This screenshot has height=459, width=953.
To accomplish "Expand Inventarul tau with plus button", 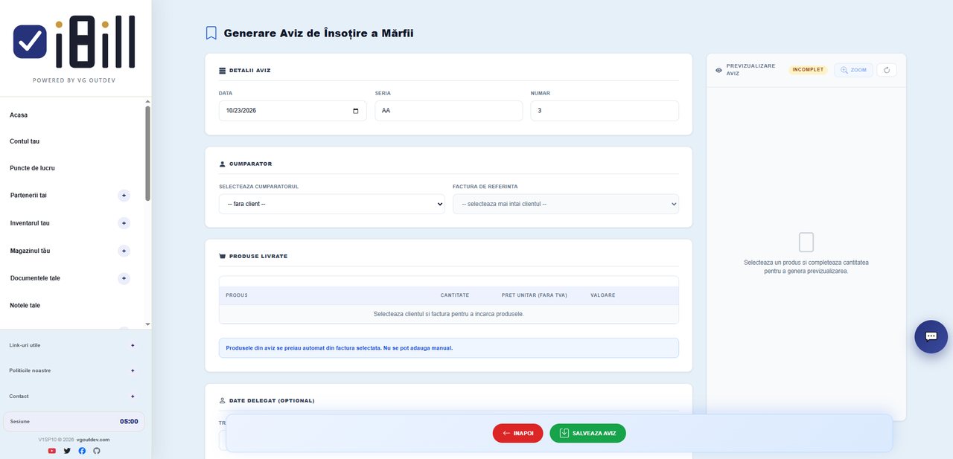I will [124, 223].
